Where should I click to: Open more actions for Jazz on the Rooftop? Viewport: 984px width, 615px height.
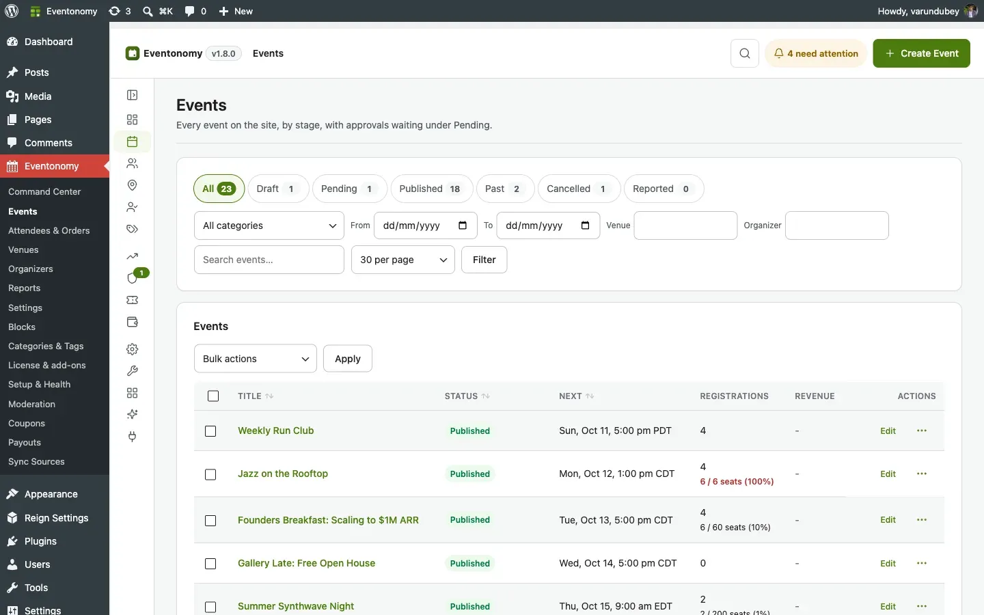click(922, 474)
